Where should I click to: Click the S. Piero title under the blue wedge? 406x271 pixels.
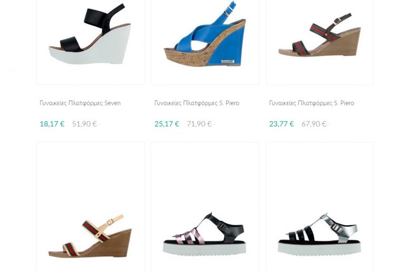click(x=197, y=103)
